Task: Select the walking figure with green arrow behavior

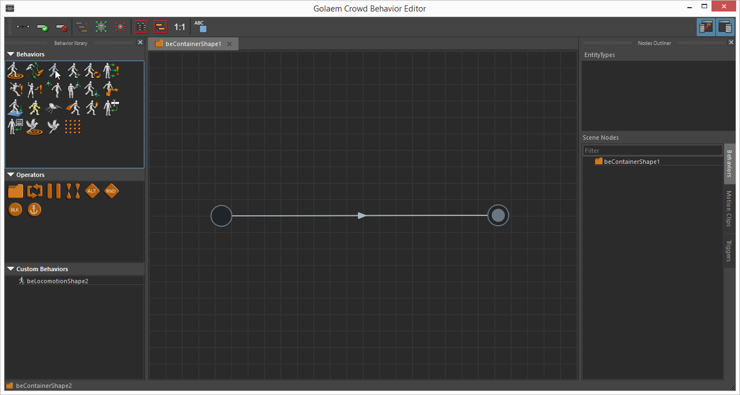Action: click(73, 71)
